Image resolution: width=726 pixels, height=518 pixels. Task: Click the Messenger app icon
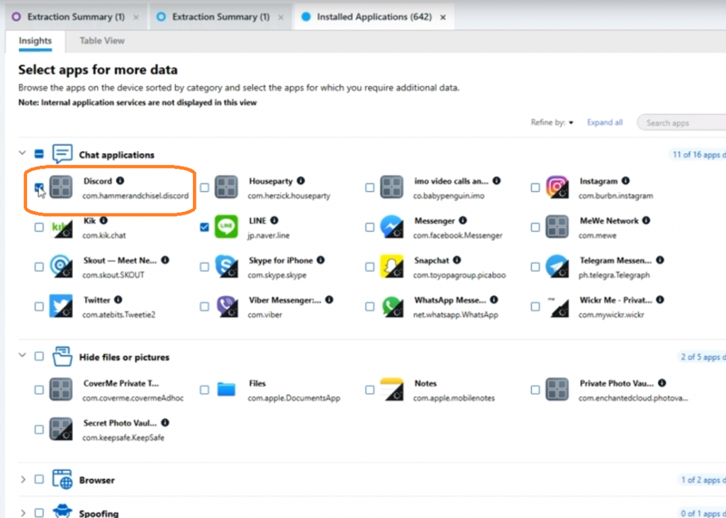[x=391, y=227]
